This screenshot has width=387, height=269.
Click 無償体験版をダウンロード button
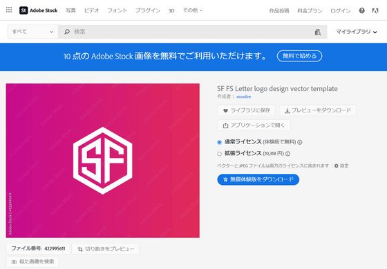[258, 179]
